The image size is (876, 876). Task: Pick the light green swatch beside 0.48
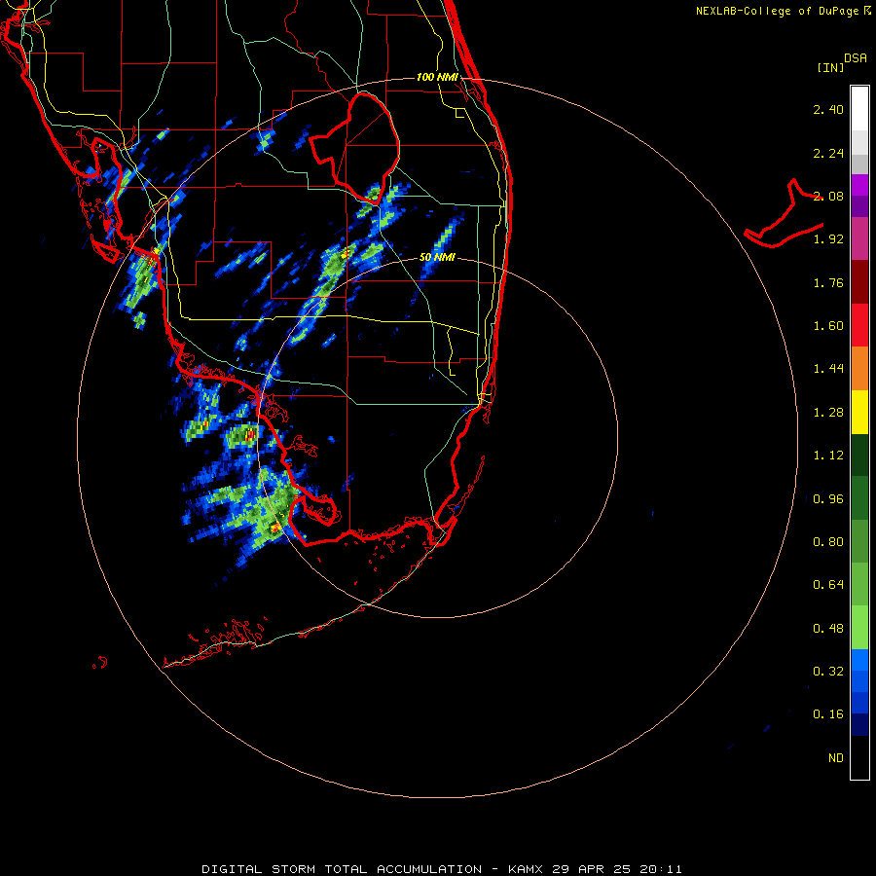click(x=859, y=628)
